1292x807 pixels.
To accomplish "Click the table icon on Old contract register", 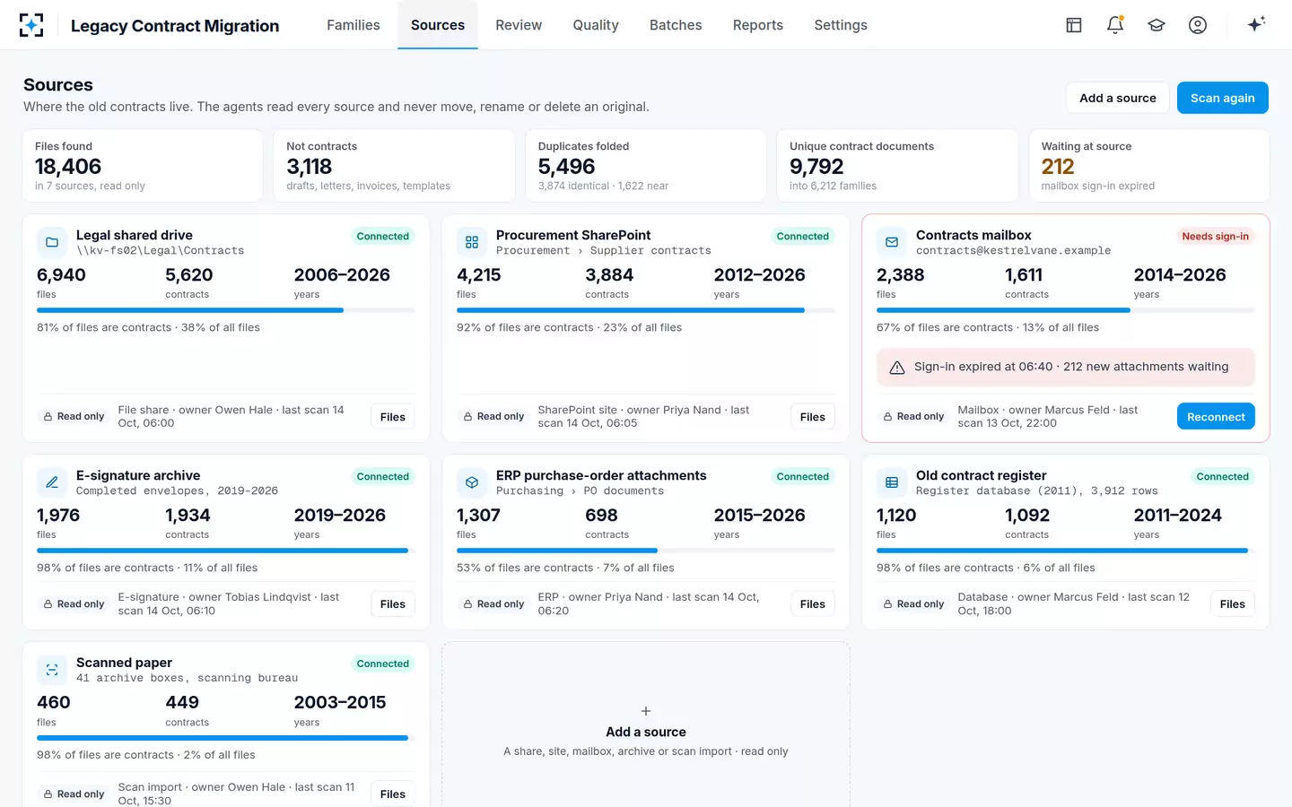I will (892, 482).
